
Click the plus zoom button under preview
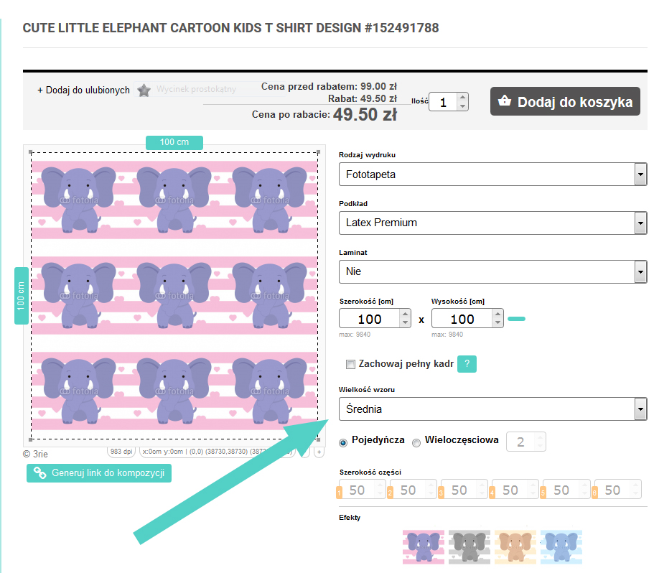(319, 452)
